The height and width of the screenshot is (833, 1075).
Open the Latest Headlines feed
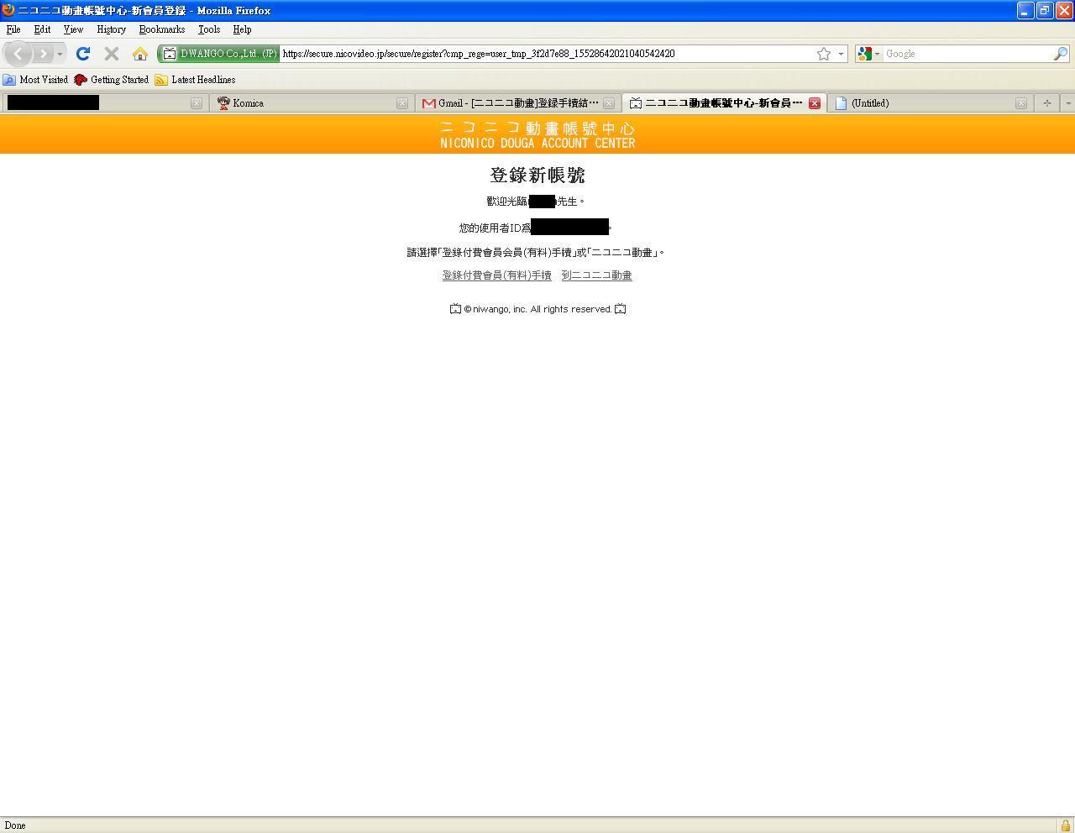coord(195,80)
